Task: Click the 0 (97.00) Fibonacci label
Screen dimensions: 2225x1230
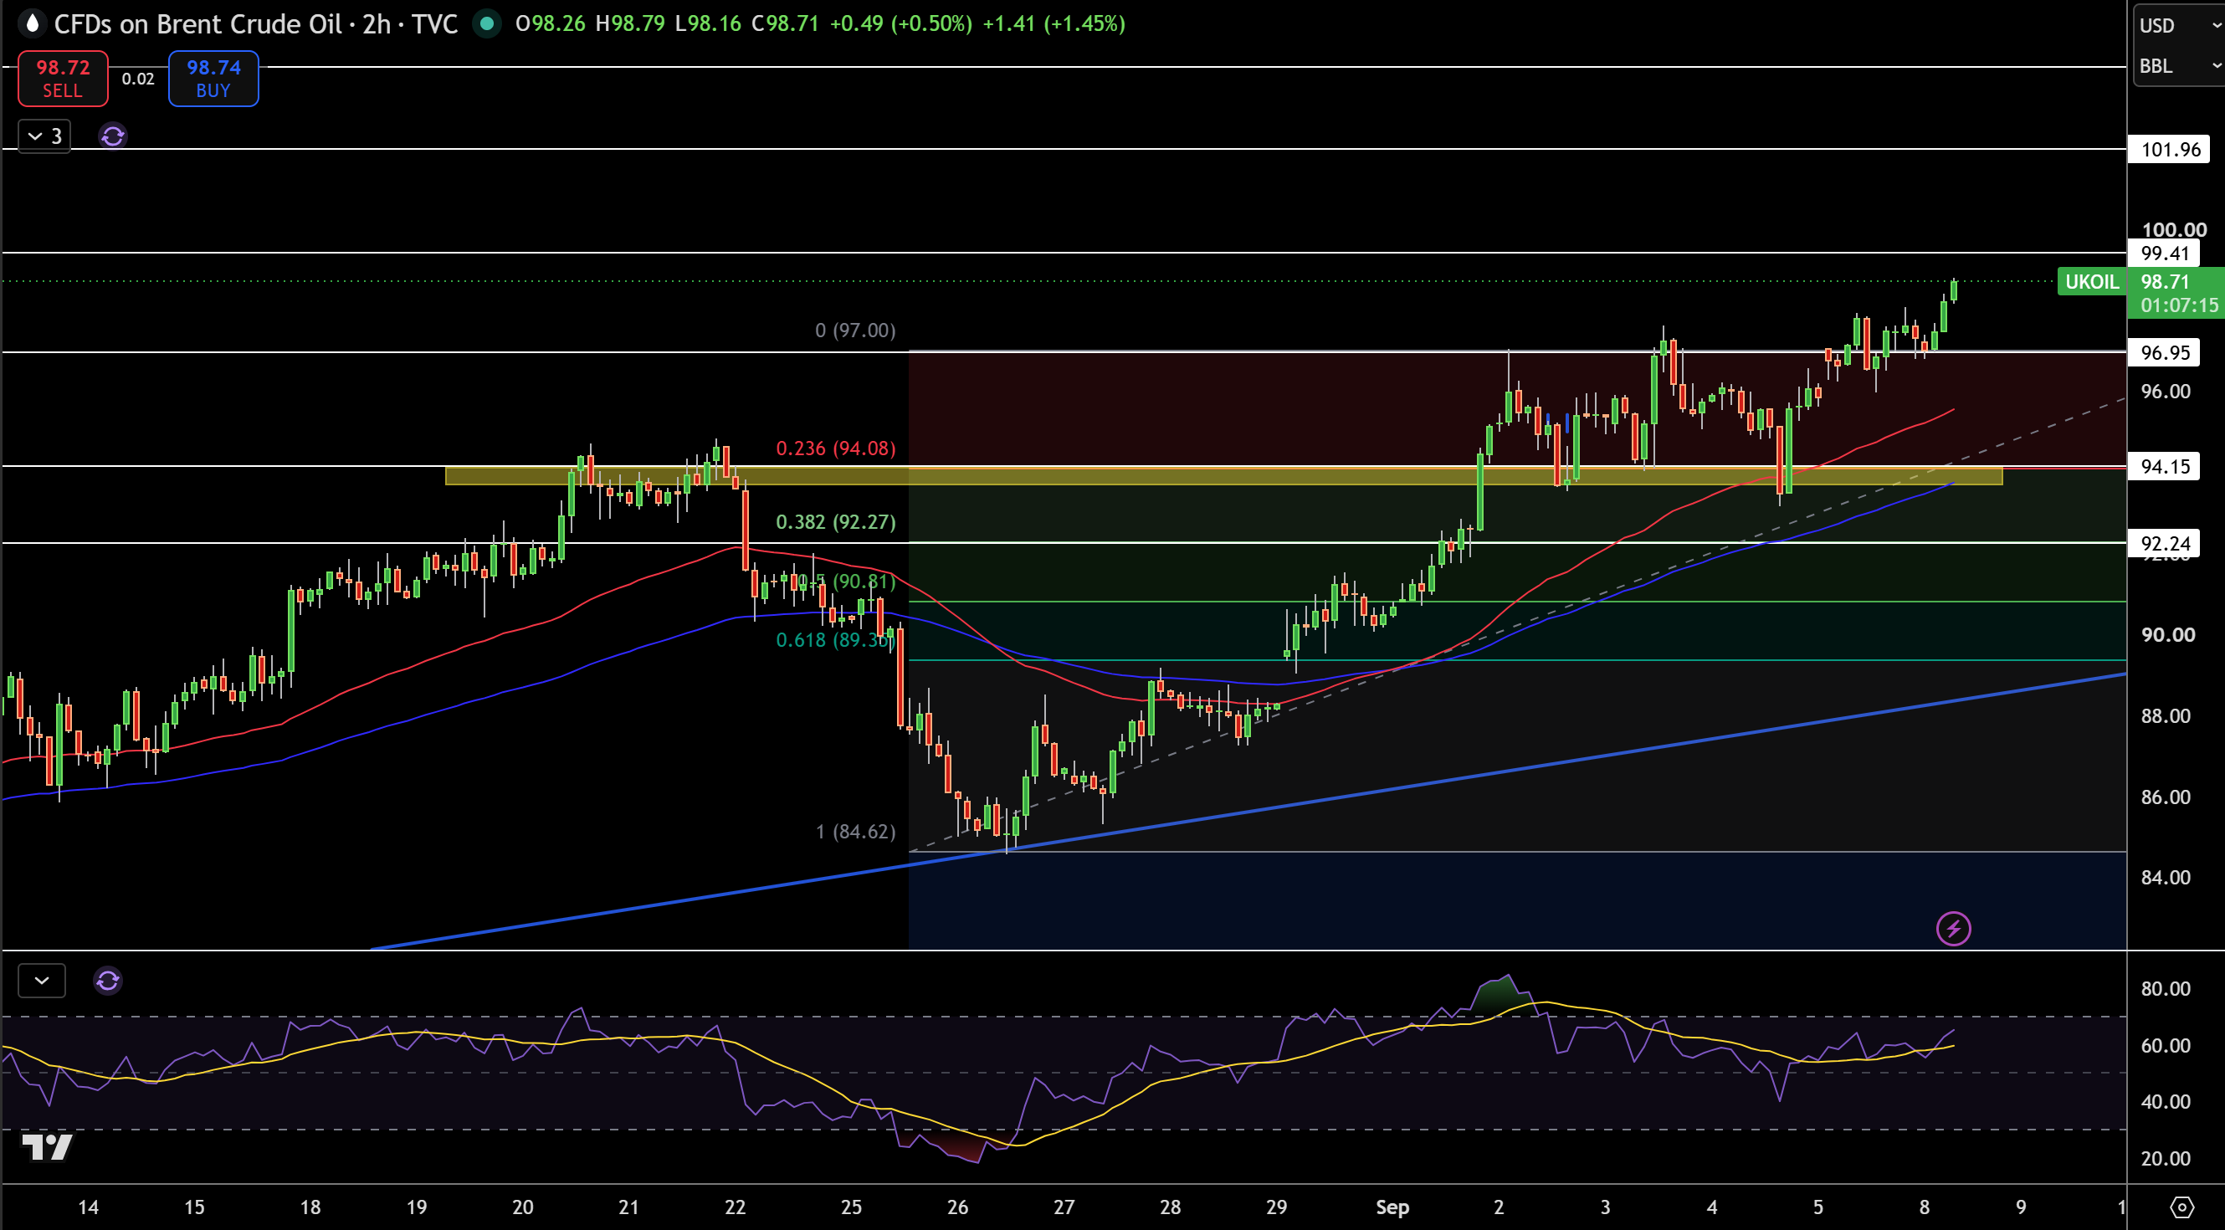Action: click(x=855, y=330)
